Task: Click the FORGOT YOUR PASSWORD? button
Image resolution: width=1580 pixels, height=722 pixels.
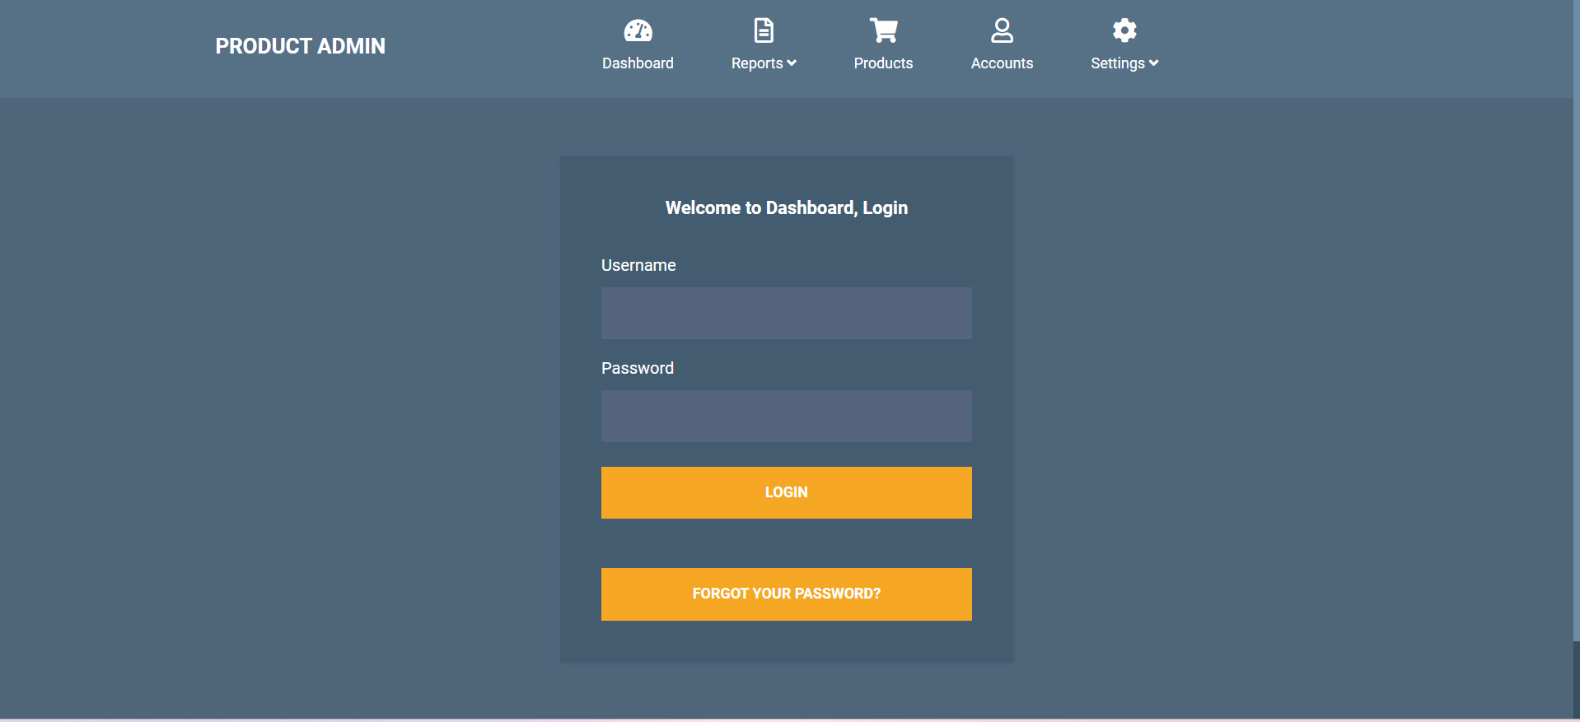Action: pyautogui.click(x=786, y=594)
